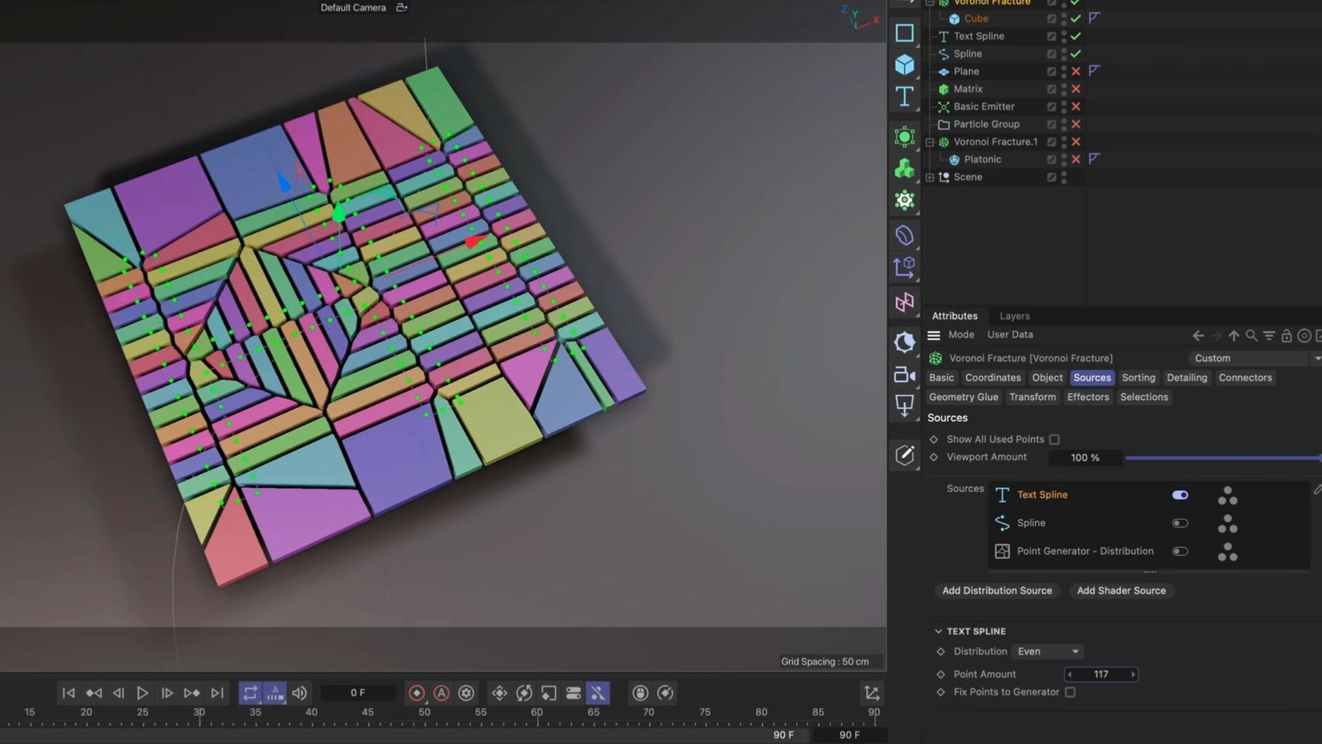
Task: Select the Cube primitive tool icon
Action: 904,65
